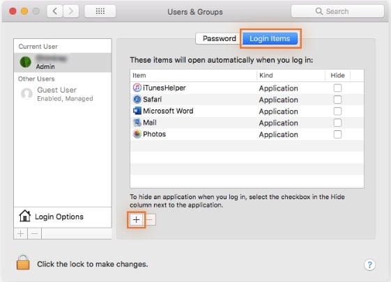Enable Hide checkbox for Safari
The image size is (391, 282).
click(x=337, y=100)
